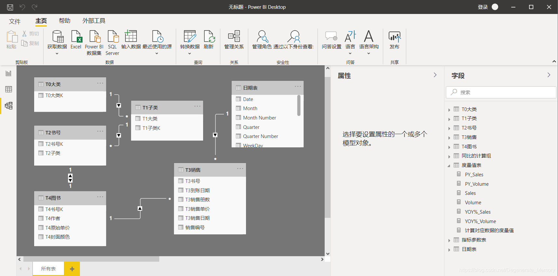Viewport: 558px width, 276px height.
Task: Click the canvas horizontal scrollbar thumb
Action: click(x=91, y=259)
